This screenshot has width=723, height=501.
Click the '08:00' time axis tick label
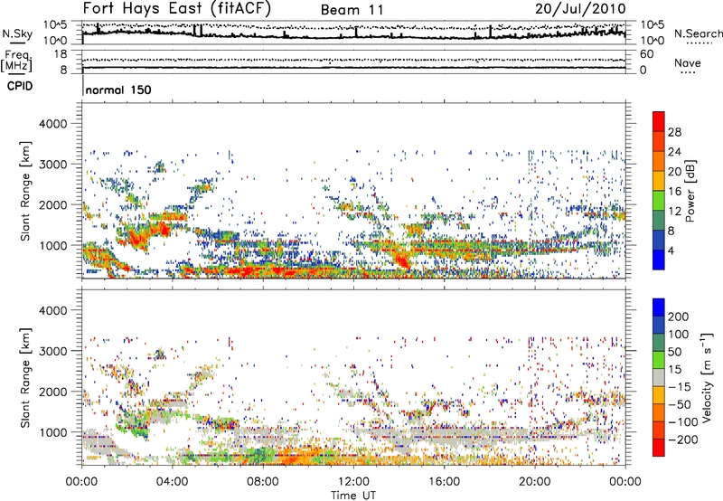coord(263,482)
